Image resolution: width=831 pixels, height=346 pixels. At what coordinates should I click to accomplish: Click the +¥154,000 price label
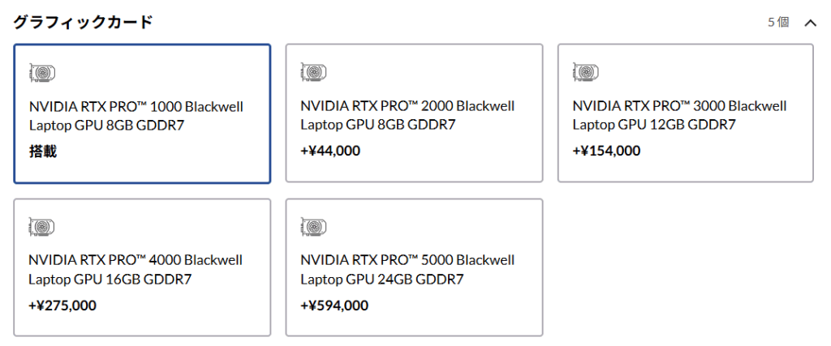(606, 151)
